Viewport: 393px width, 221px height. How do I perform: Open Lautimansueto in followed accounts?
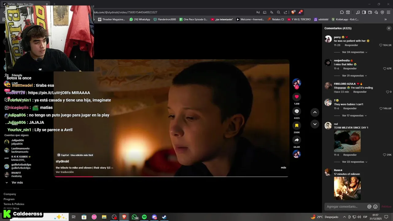coord(17,150)
